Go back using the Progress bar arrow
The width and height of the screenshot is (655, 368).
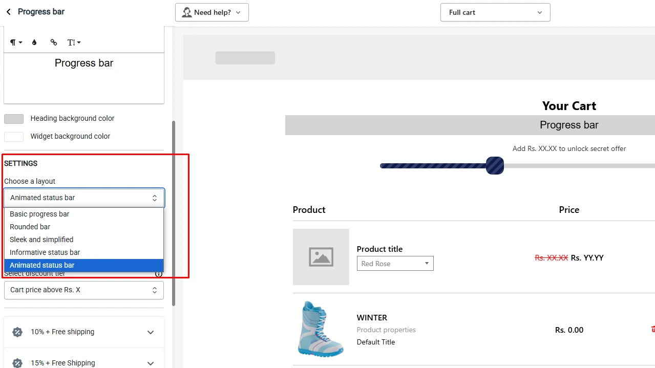point(9,12)
